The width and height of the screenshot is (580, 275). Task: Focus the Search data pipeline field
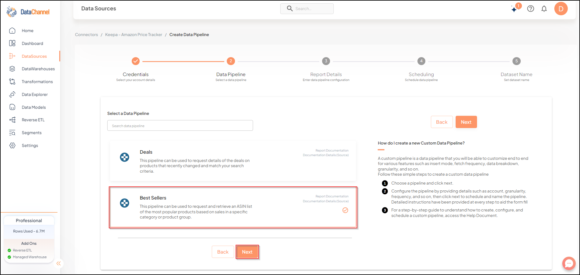(180, 126)
